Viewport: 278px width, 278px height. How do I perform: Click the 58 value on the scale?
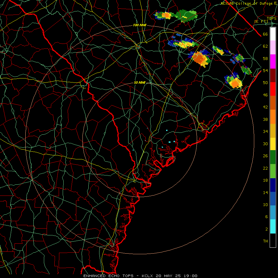265,58
